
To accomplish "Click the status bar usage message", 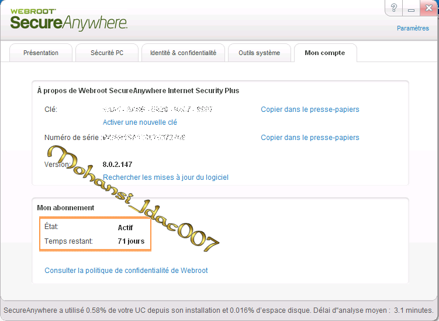I will (219, 310).
